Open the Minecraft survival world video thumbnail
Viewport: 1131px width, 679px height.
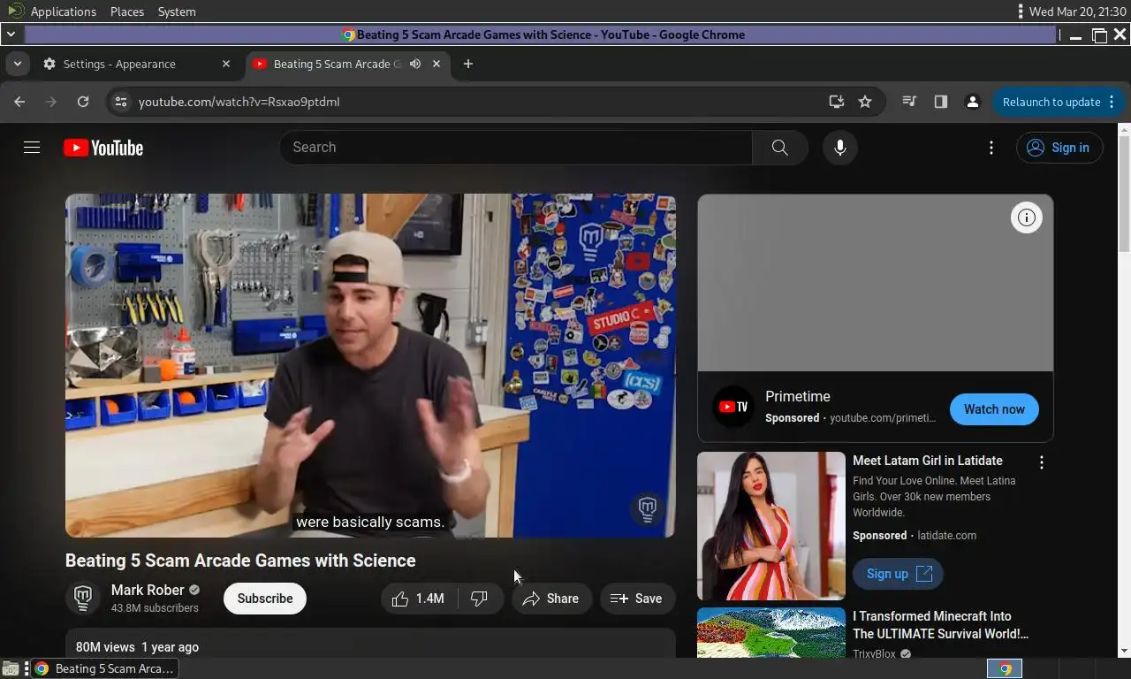pyautogui.click(x=771, y=633)
